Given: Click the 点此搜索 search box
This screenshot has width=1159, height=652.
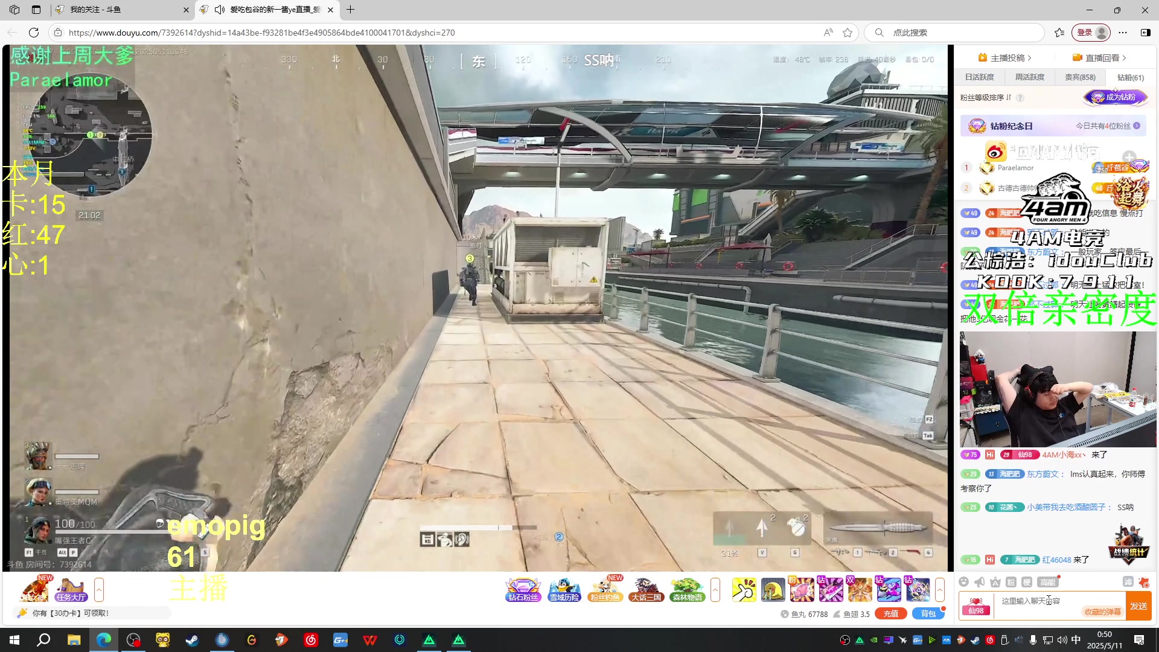Looking at the screenshot, I should click(954, 33).
